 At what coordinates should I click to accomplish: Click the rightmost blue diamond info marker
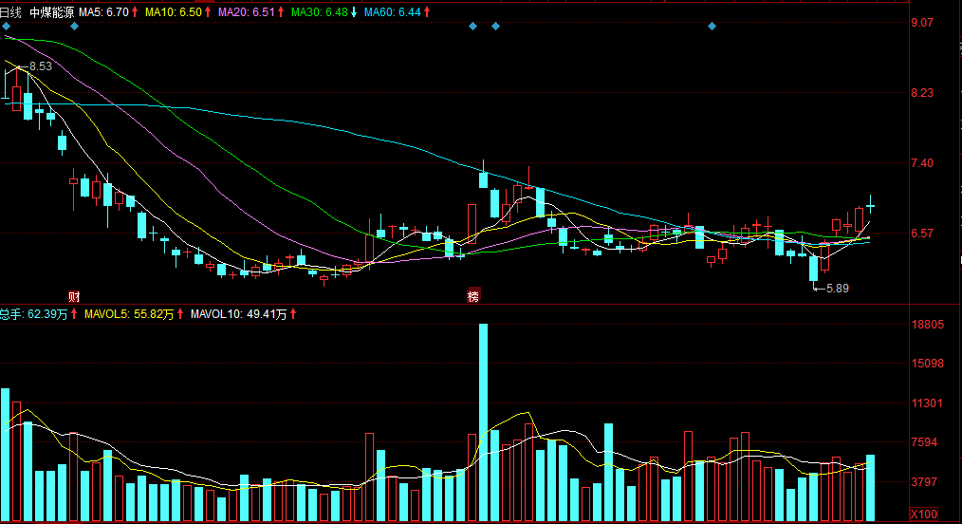point(712,27)
